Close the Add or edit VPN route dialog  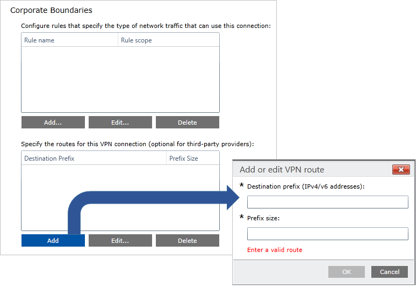tap(401, 170)
